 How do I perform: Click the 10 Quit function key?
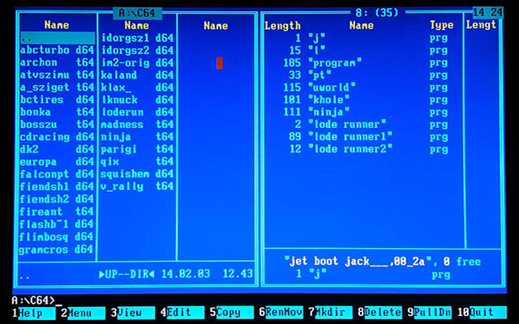pyautogui.click(x=482, y=312)
